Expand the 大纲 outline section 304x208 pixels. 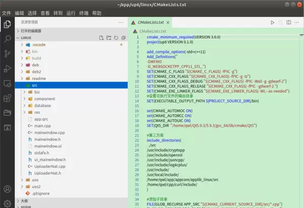point(24,201)
